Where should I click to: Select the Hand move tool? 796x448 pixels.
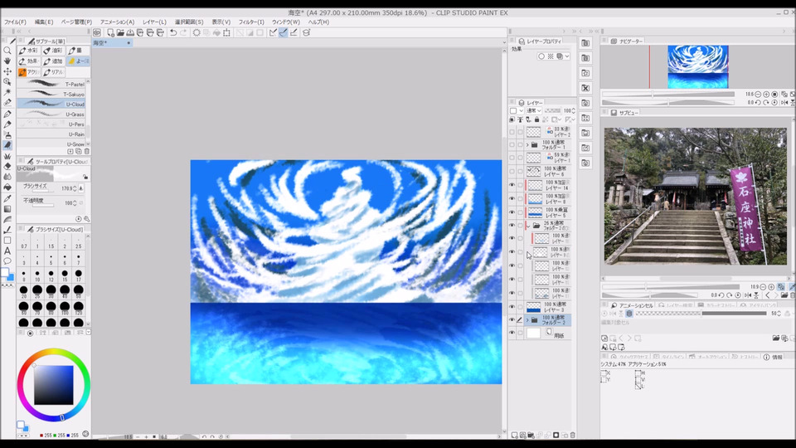(x=7, y=61)
